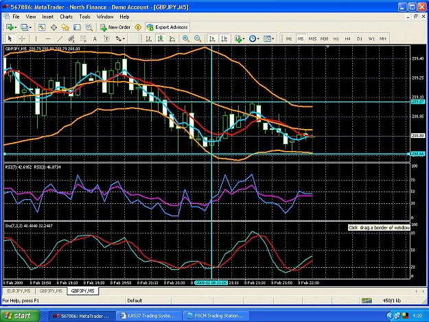Open the Periods clock icon
This screenshot has width=429, height=322.
coord(253,38)
